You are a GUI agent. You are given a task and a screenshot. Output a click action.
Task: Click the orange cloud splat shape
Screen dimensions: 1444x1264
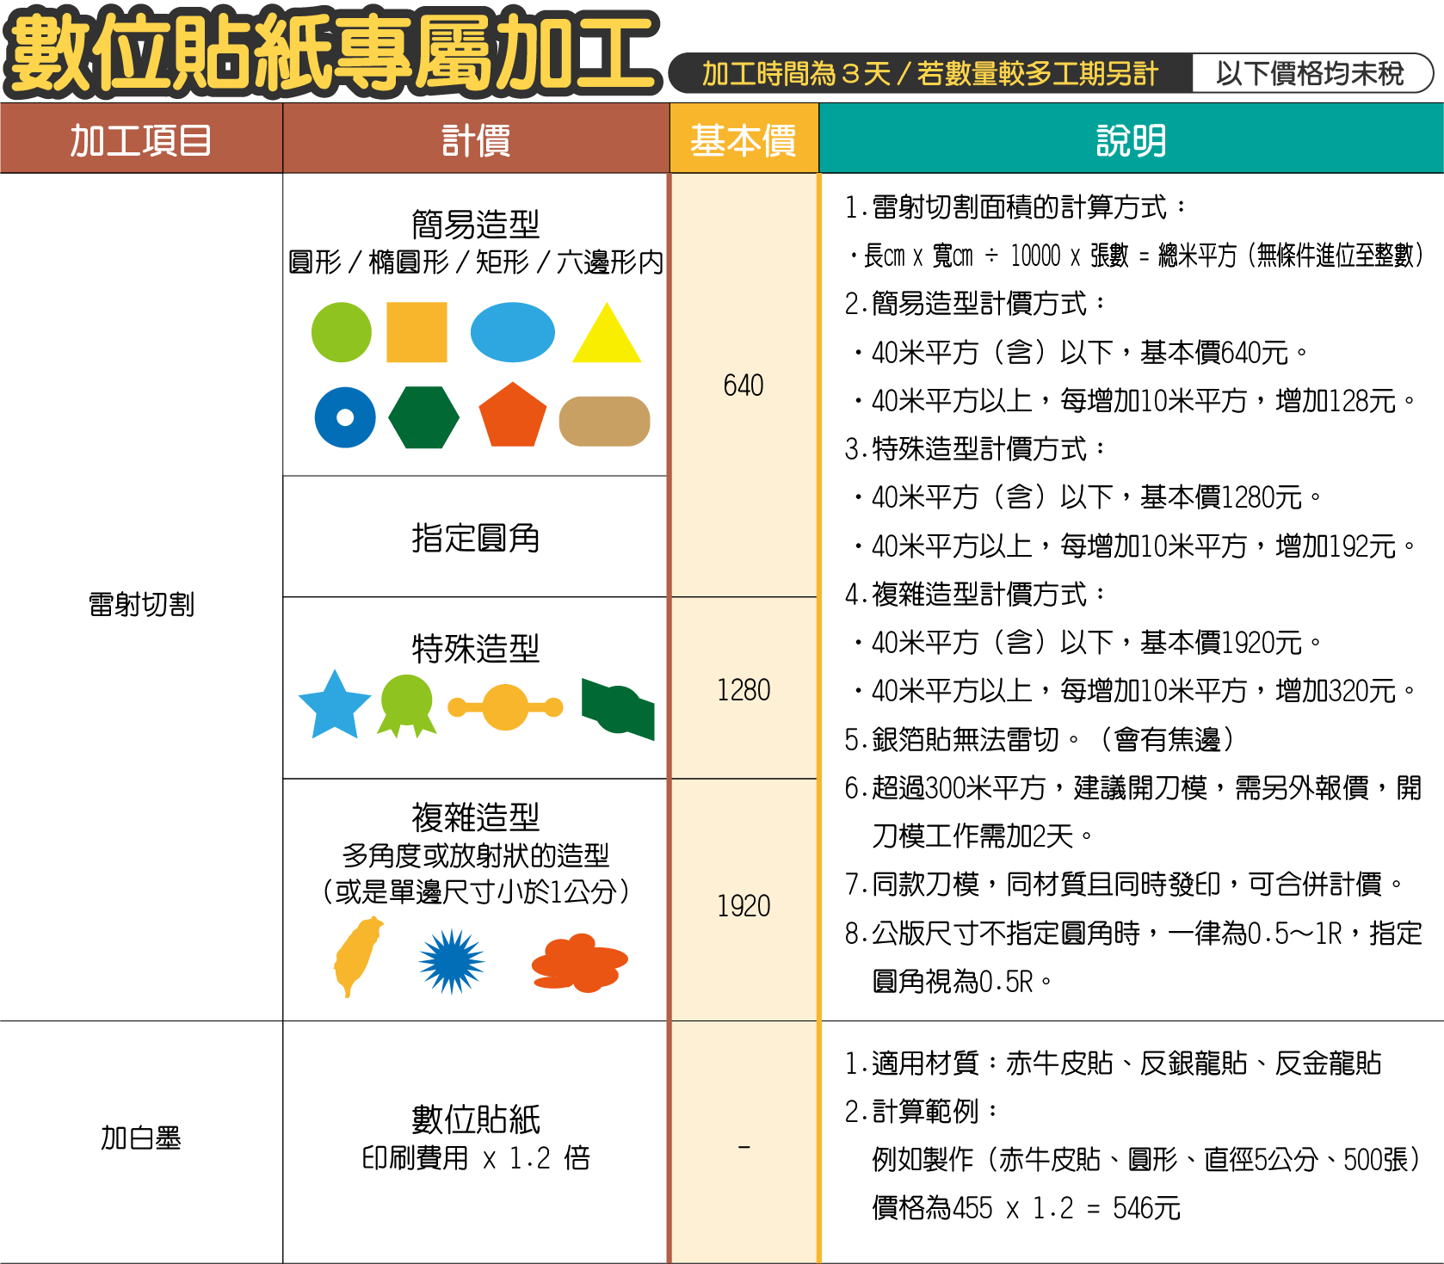579,963
